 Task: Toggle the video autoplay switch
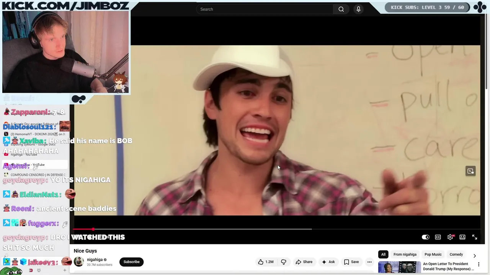pyautogui.click(x=425, y=237)
